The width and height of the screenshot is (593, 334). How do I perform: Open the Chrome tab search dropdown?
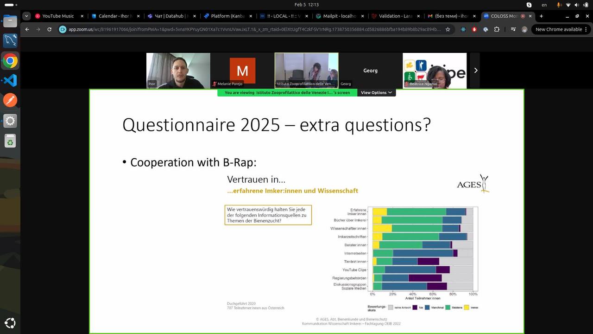(x=26, y=16)
